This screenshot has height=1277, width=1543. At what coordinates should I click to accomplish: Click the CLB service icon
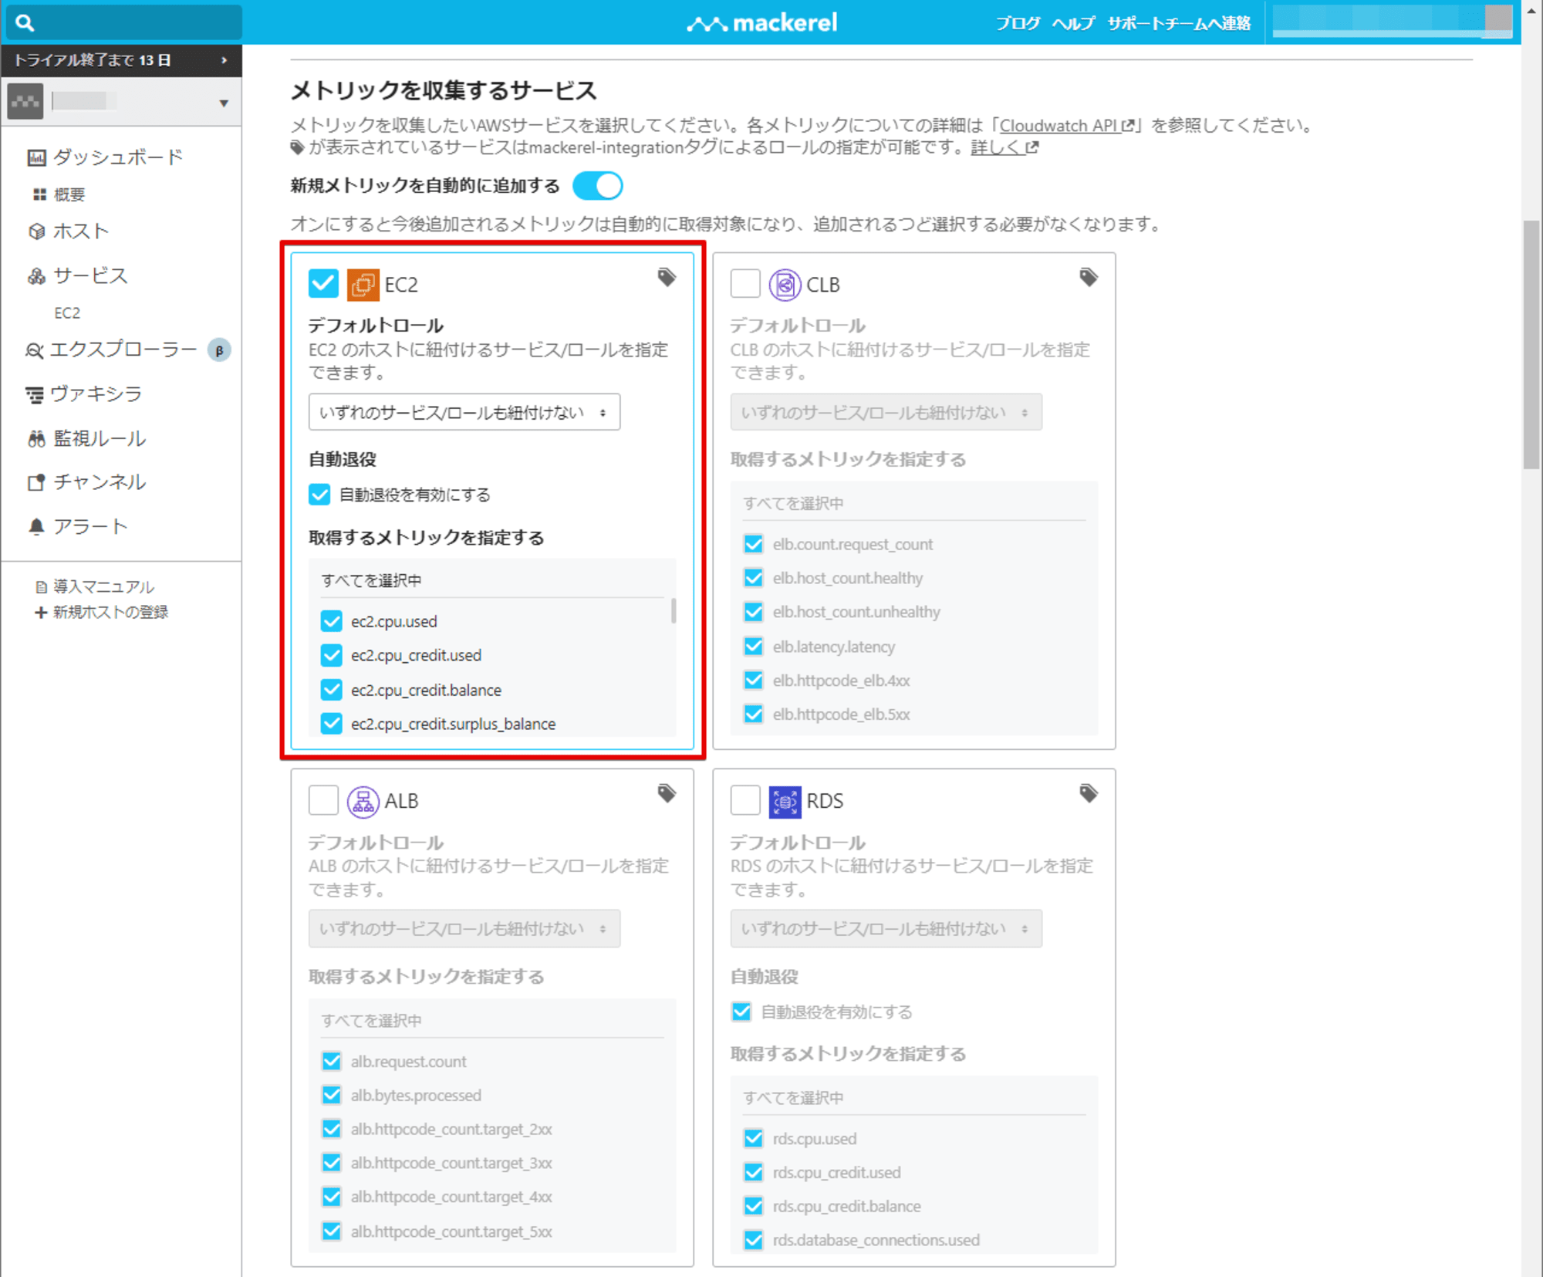point(785,285)
